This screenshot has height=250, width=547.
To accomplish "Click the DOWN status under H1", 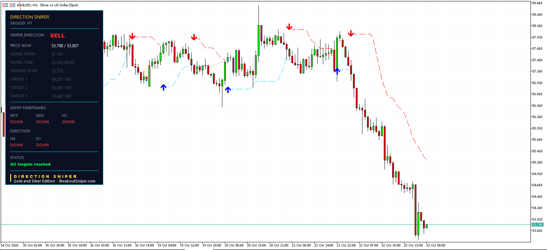I will coord(68,122).
